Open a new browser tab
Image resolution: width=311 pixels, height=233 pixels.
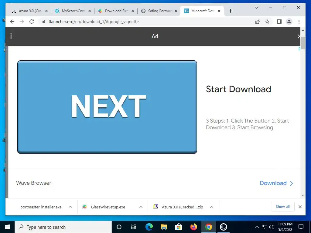tap(230, 11)
